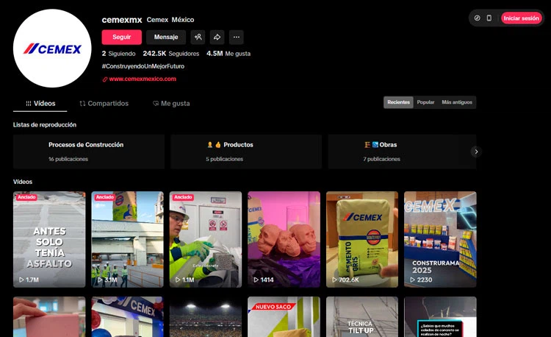This screenshot has height=337, width=551.
Task: Open the TÉCNICA TILT UP video thumbnail
Action: [362, 316]
